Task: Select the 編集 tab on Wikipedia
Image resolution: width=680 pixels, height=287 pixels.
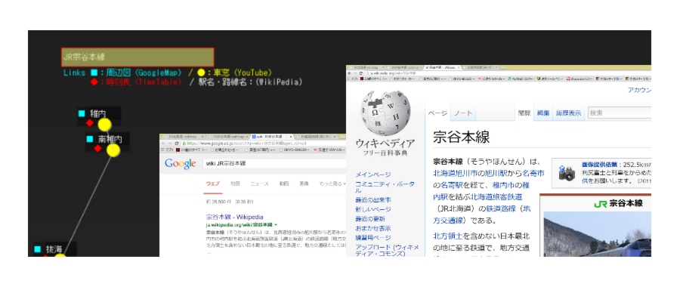Action: tap(543, 113)
